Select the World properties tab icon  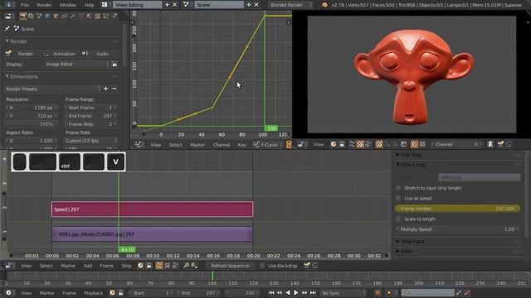(47, 16)
